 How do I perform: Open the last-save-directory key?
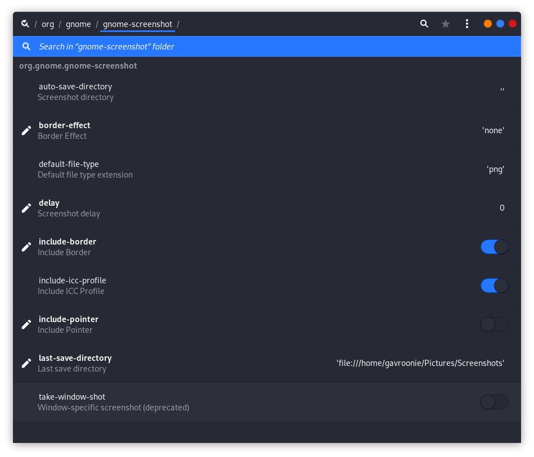(x=267, y=363)
